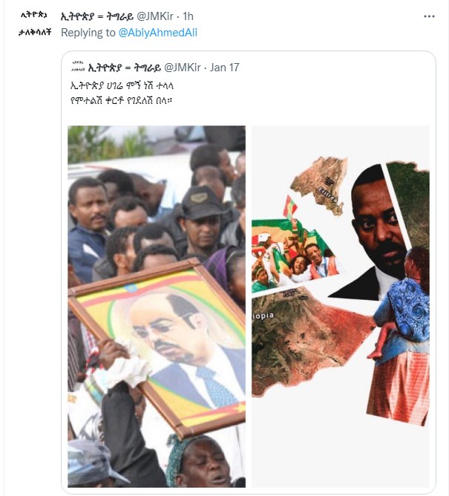The image size is (449, 496).
Task: Click the "Replying to" label text
Action: 88,33
